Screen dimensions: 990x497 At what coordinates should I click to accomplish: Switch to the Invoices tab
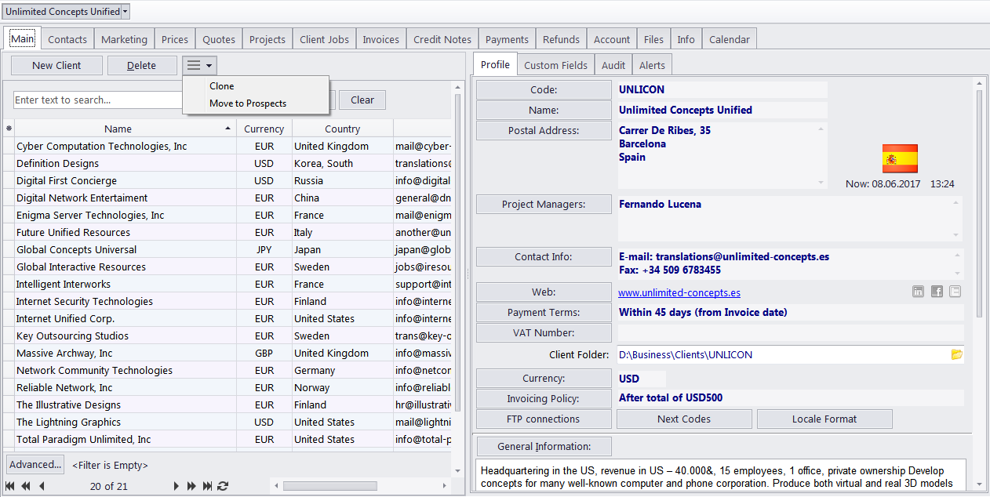coord(380,39)
